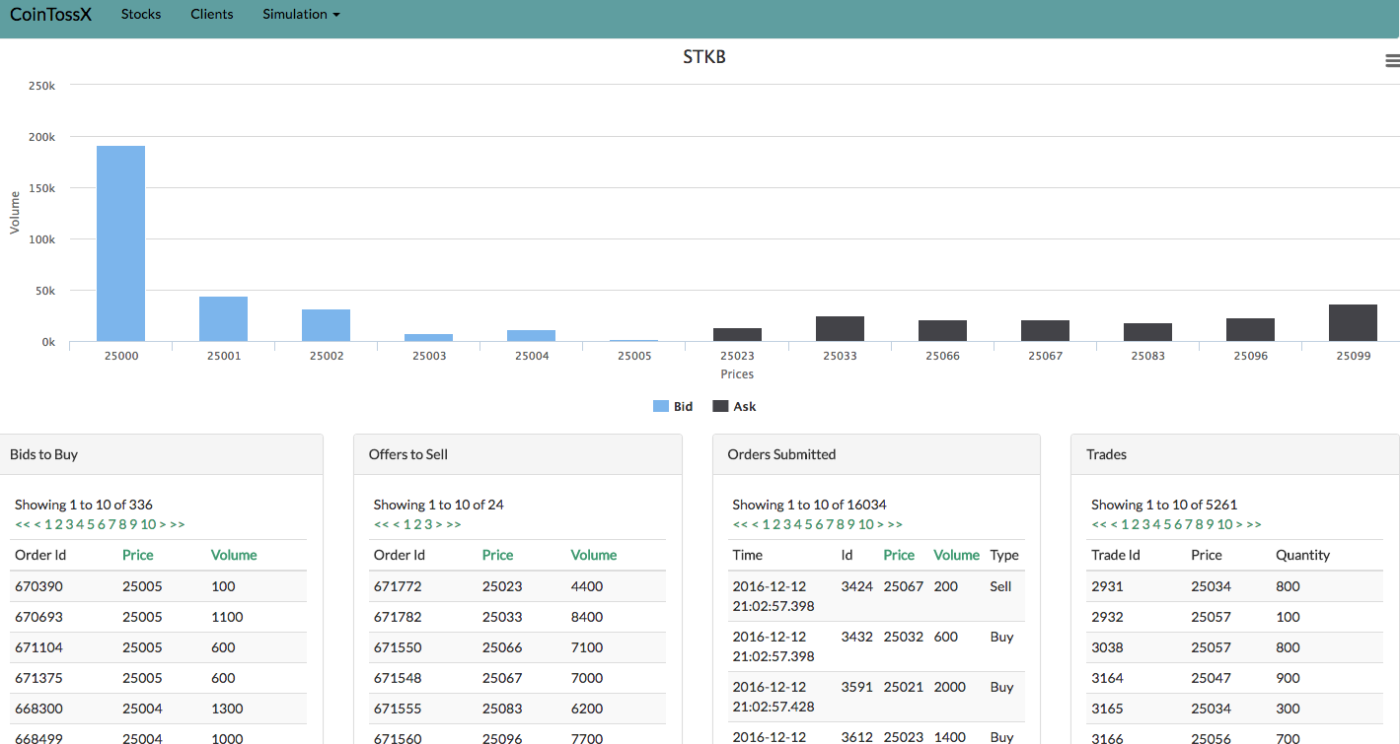
Task: Sort Orders Submitted by Price
Action: coord(899,555)
